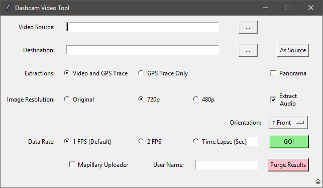Click the pink Purge Results button

(x=288, y=165)
